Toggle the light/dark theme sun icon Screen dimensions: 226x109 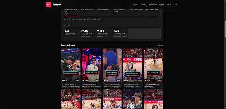tap(176, 5)
